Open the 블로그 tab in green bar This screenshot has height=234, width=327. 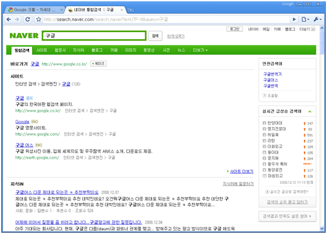(97, 50)
